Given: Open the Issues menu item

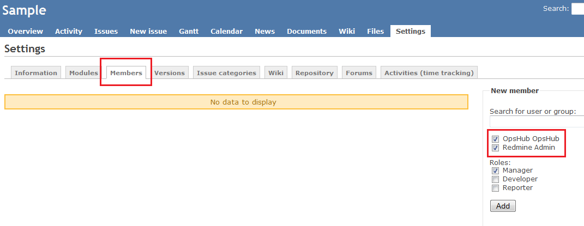Looking at the screenshot, I should [x=106, y=31].
